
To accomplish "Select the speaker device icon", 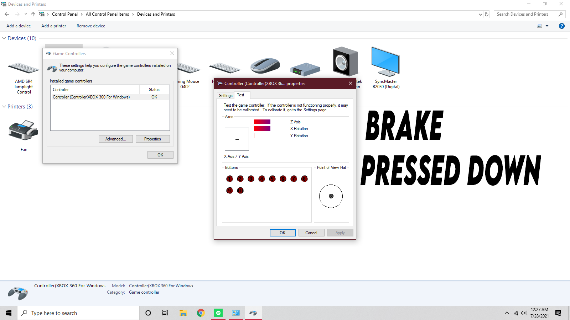I will click(345, 61).
